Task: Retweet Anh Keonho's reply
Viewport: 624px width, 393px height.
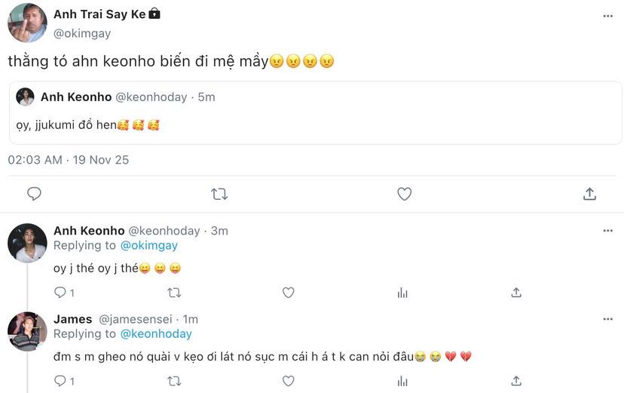Action: coord(174,293)
